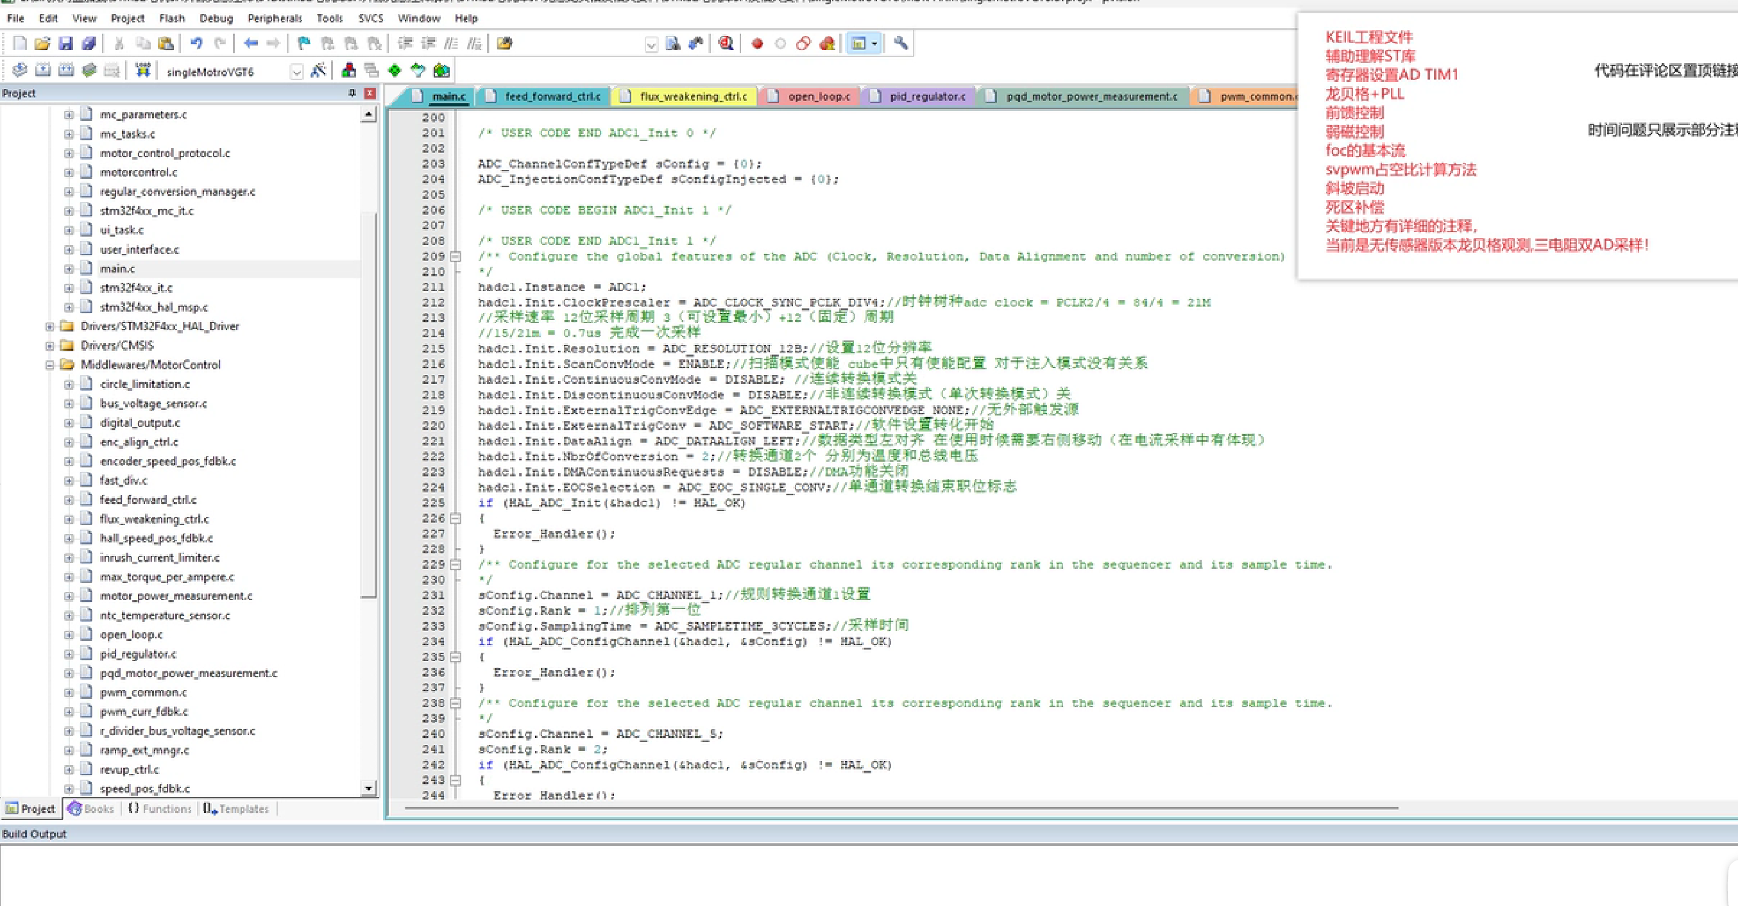Toggle code fold marker at line 209
Image resolution: width=1738 pixels, height=906 pixels.
tap(456, 257)
